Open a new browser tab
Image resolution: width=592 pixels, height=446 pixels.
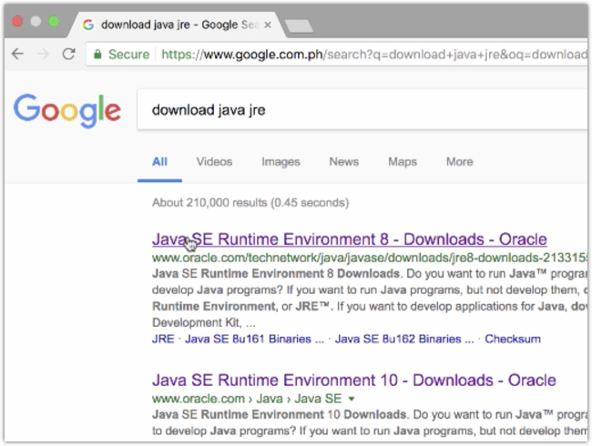click(x=299, y=26)
